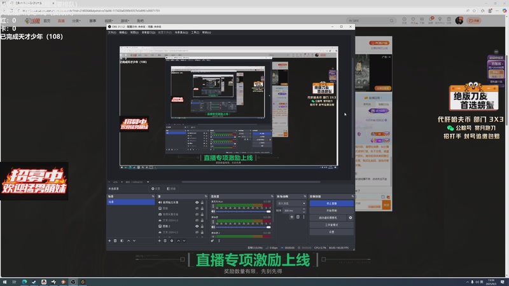Open 文件 menu in OBS
The image size is (509, 286).
[x=112, y=32]
